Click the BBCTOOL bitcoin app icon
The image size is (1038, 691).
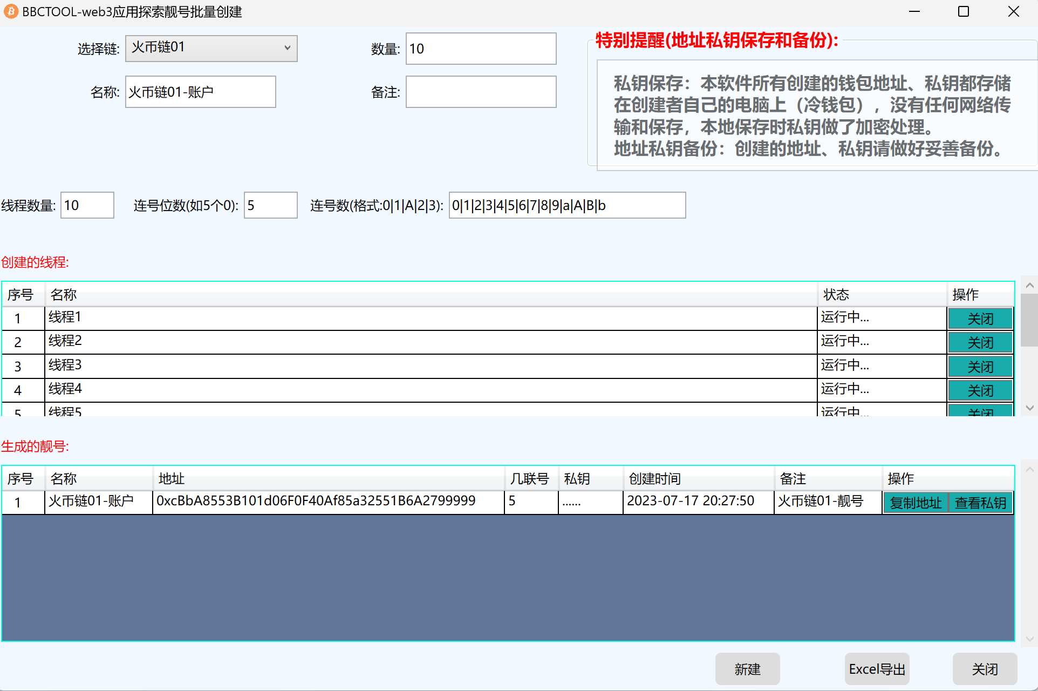pos(10,11)
